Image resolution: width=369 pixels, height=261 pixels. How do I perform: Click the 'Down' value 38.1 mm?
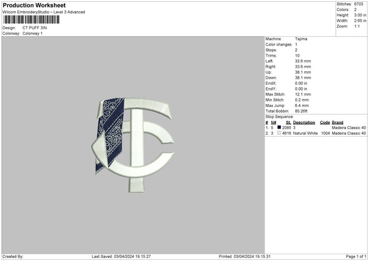[303, 78]
